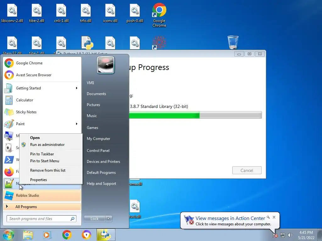Open Devices and Printers
This screenshot has height=241, width=322.
(x=103, y=162)
